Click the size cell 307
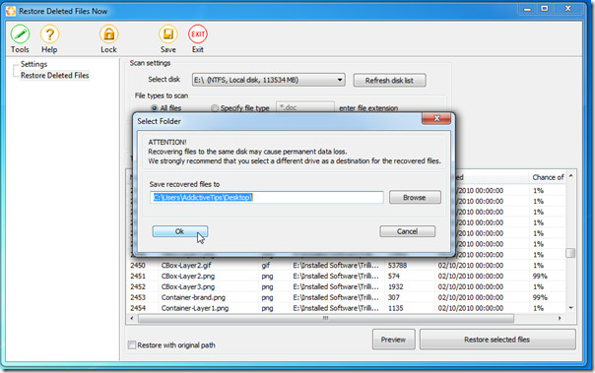This screenshot has height=373, width=595. [393, 297]
